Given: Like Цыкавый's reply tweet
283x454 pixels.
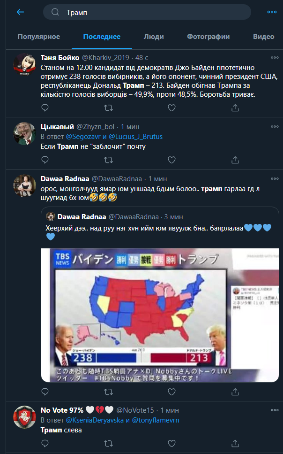Looking at the screenshot, I should click(171, 160).
